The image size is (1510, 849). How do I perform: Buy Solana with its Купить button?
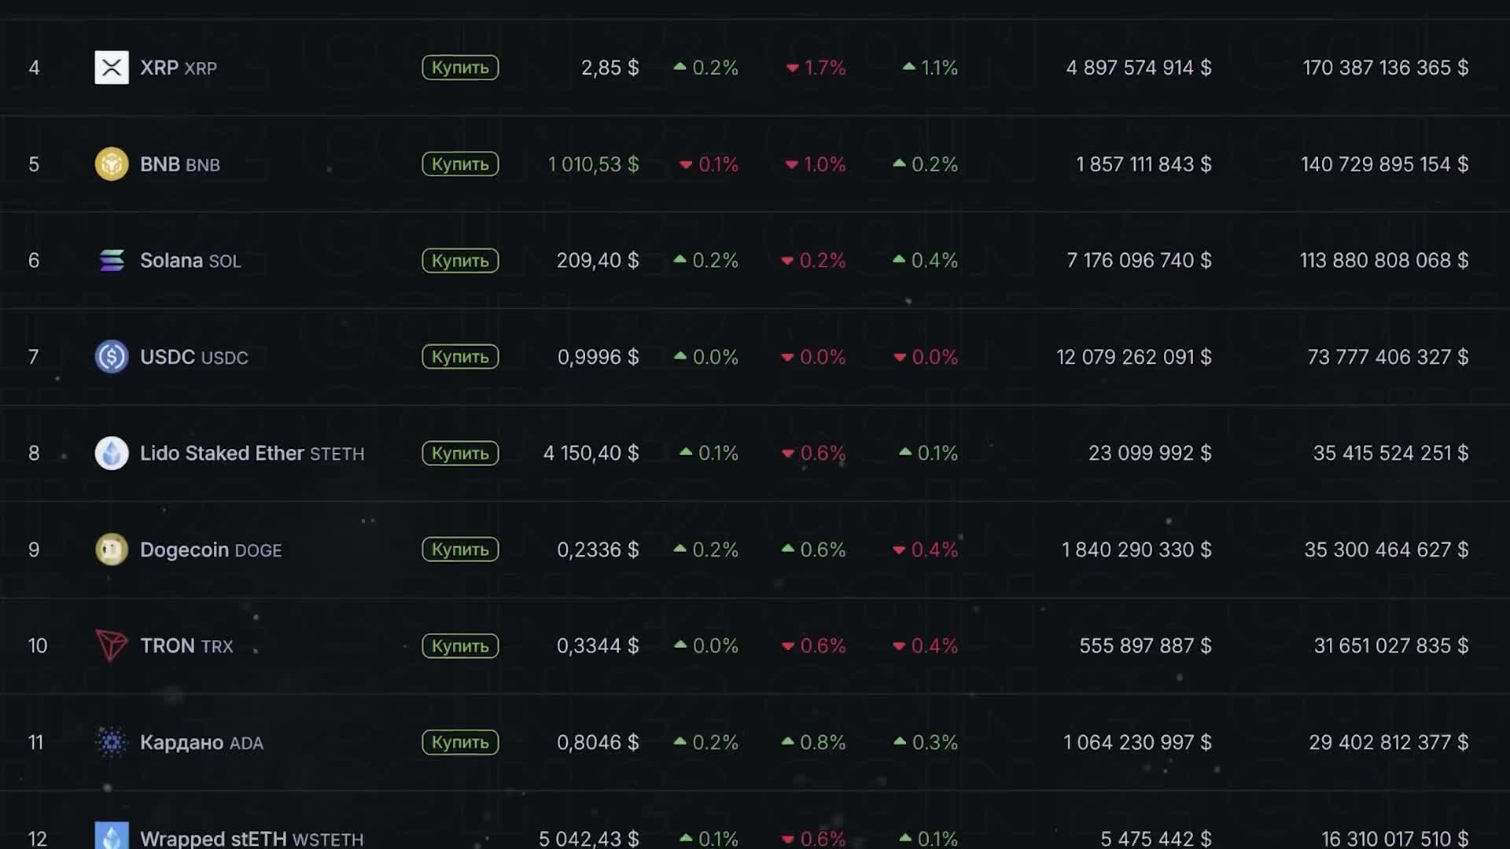(x=460, y=260)
